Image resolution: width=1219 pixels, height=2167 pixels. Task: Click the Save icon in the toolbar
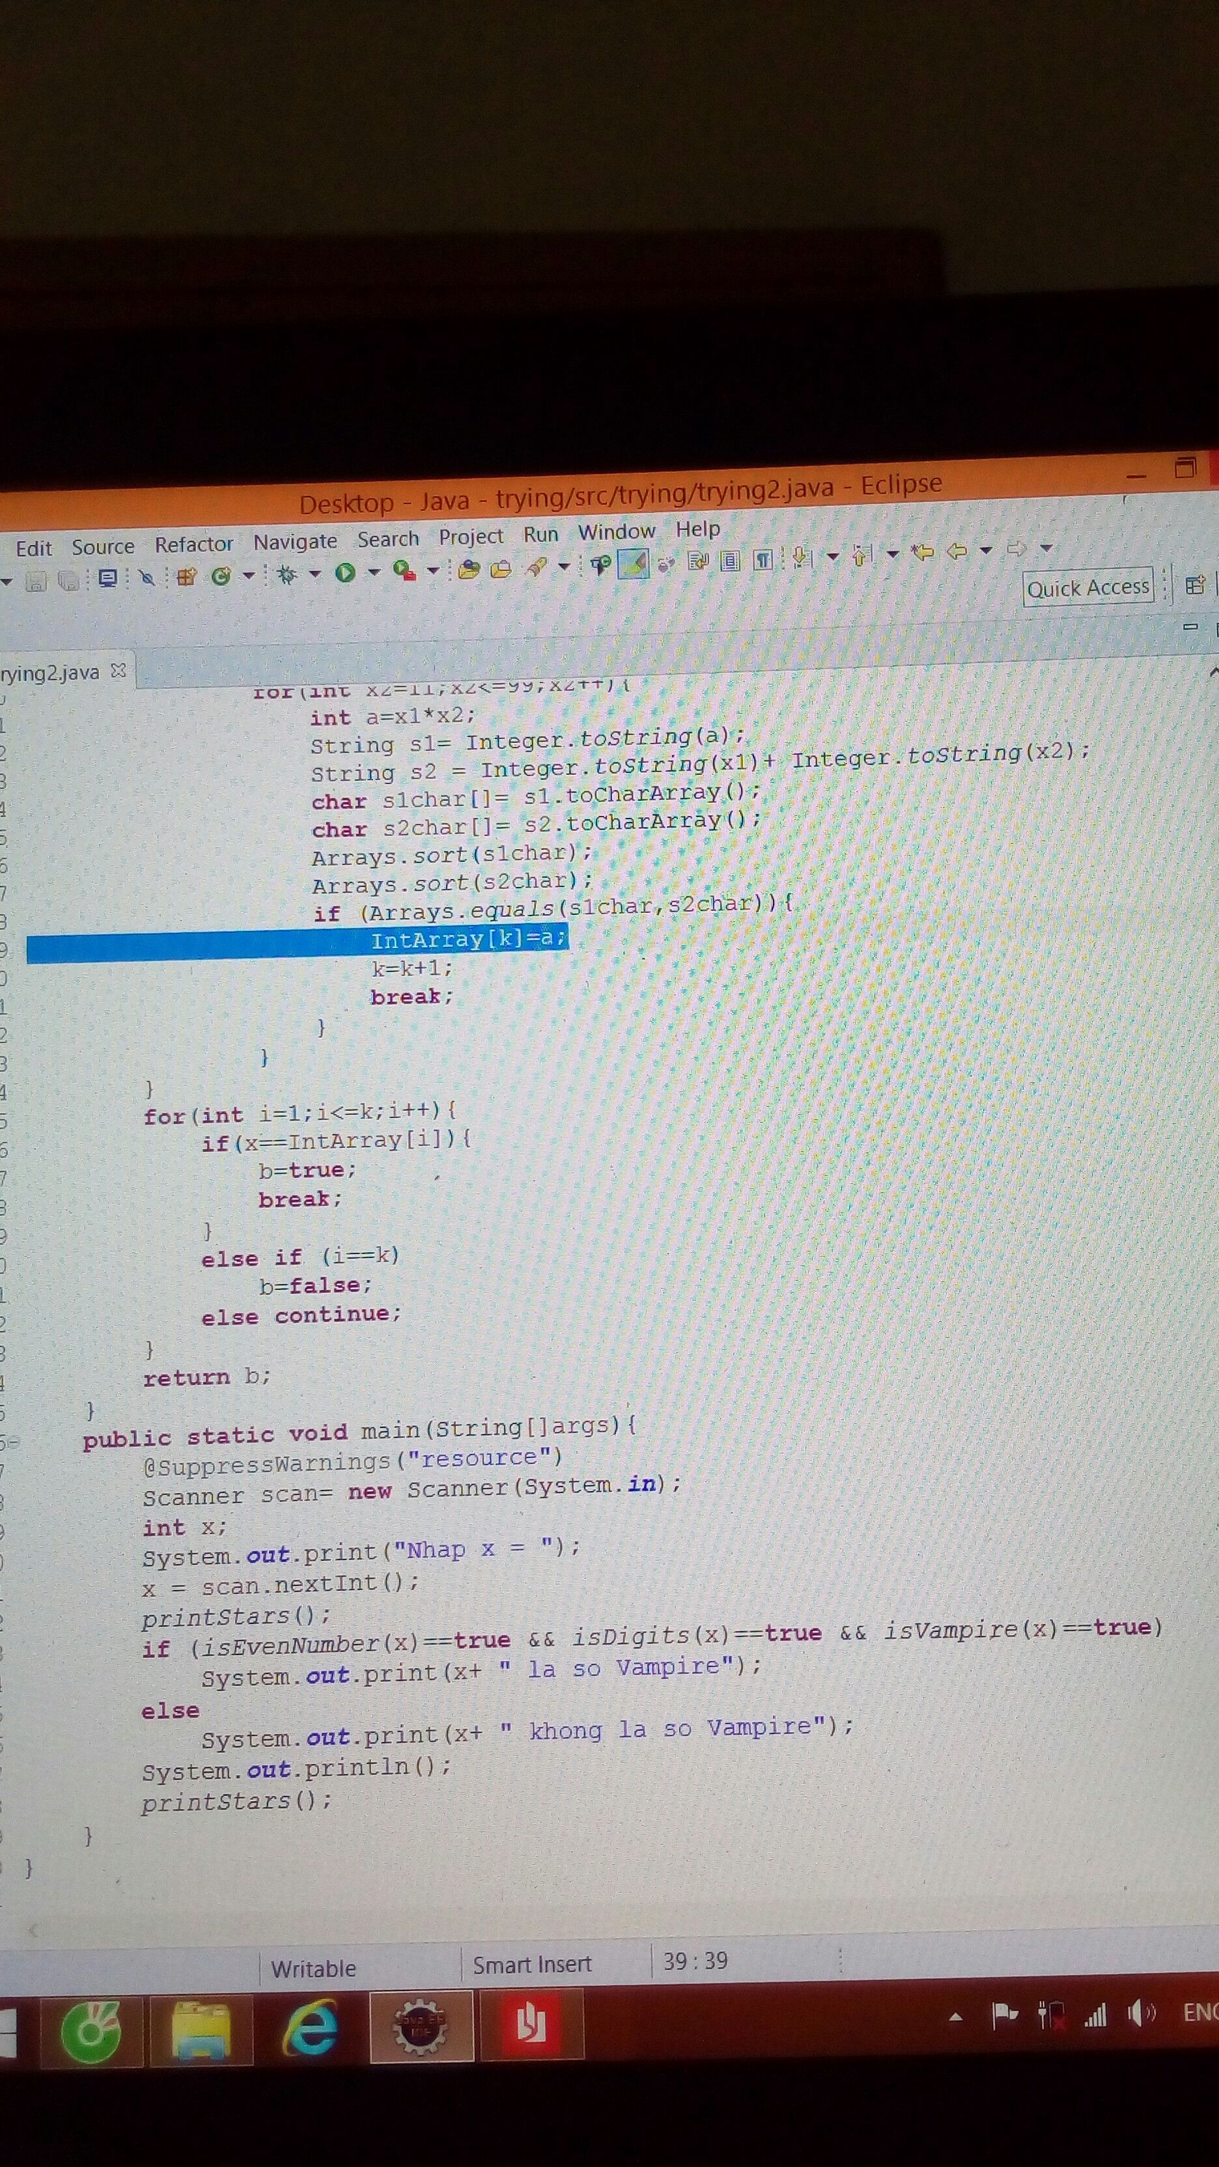click(x=35, y=581)
